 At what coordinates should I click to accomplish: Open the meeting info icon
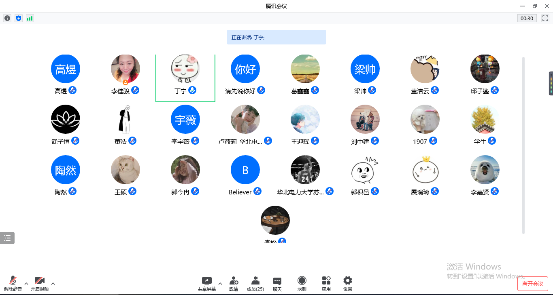[x=7, y=18]
